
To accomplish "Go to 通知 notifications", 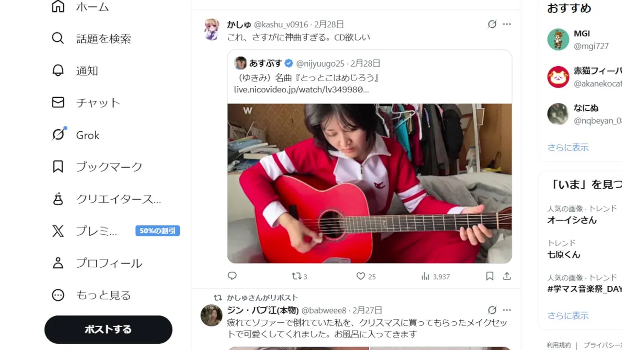I will [75, 70].
